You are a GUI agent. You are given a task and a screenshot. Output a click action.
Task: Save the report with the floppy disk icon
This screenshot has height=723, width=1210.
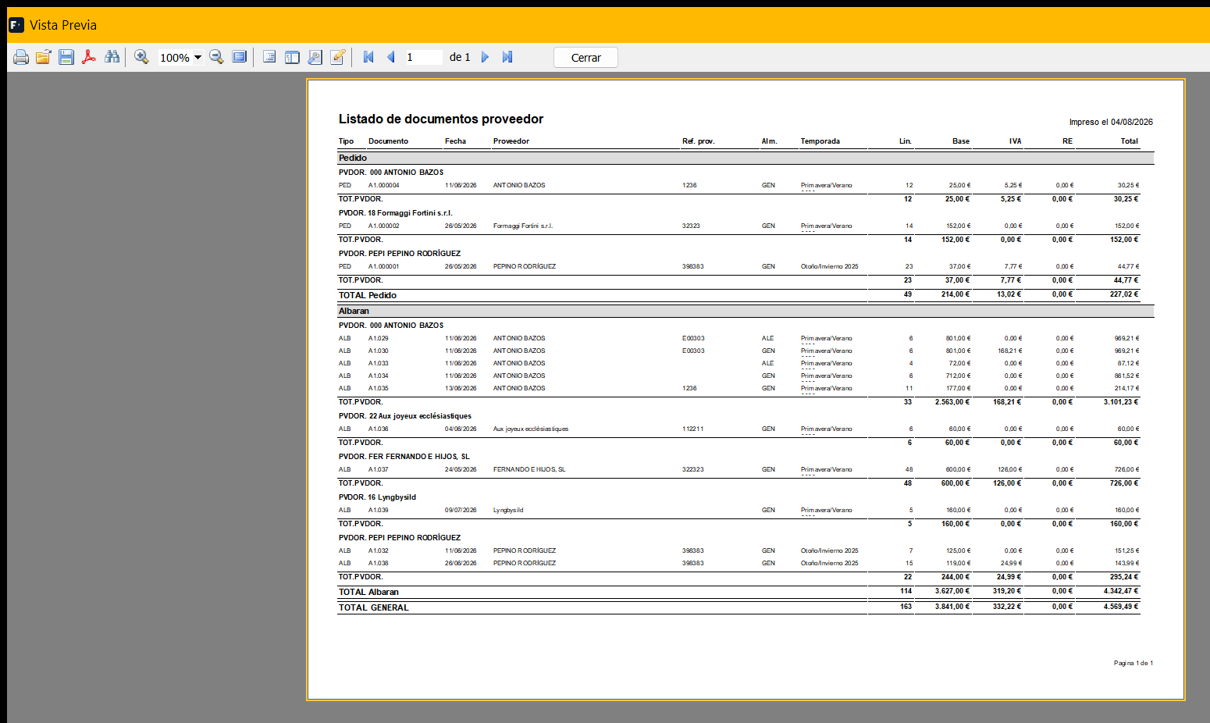pyautogui.click(x=66, y=57)
